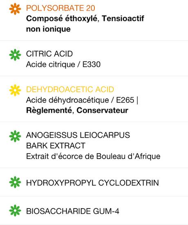Screen dimensions: 188x225
Task: Tap the 'BARK EXTRACT' text line
Action: 56,146
